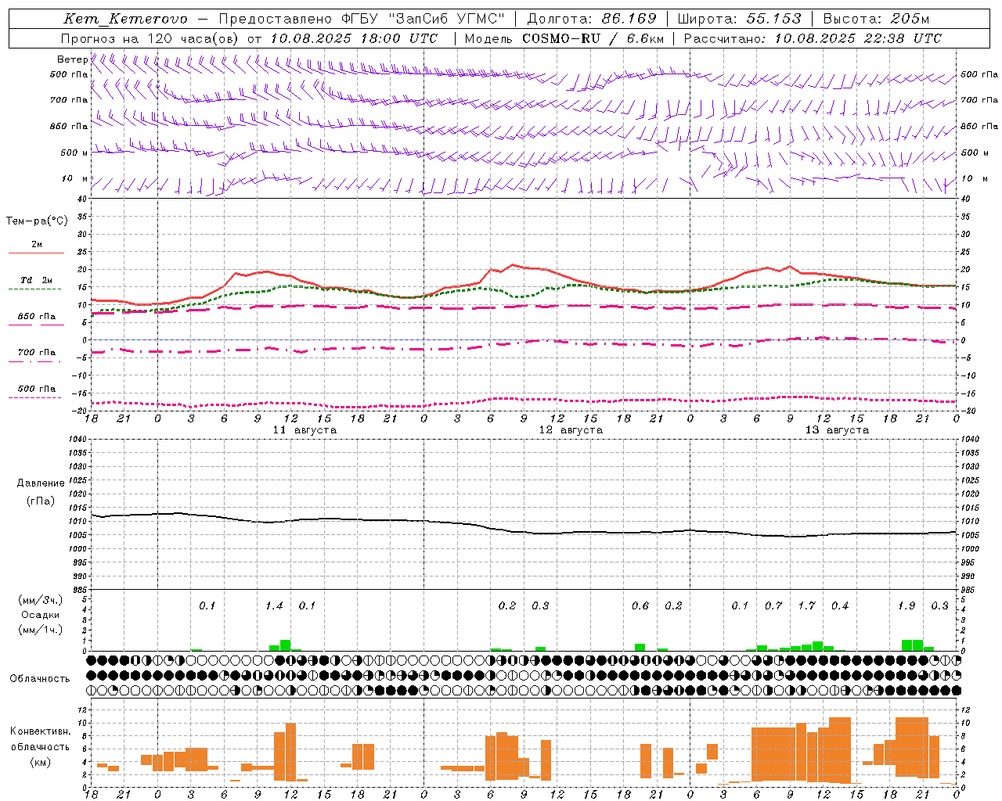Click the 'Ветер' wind panel label
The height and width of the screenshot is (801, 1002).
click(x=72, y=59)
